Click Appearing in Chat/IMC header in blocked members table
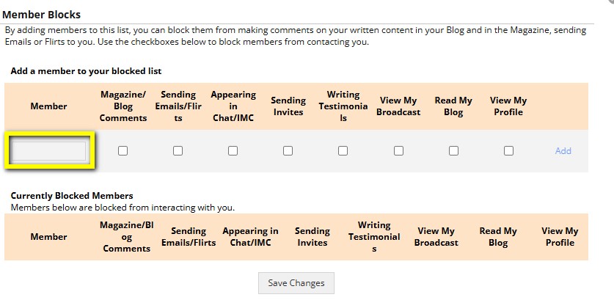Image resolution: width=614 pixels, height=300 pixels. click(251, 237)
